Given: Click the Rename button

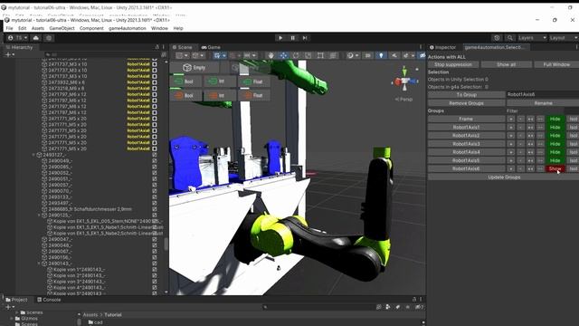Looking at the screenshot, I should click(x=543, y=103).
